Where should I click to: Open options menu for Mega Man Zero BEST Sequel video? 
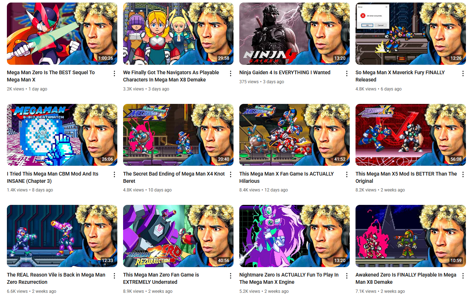114,73
